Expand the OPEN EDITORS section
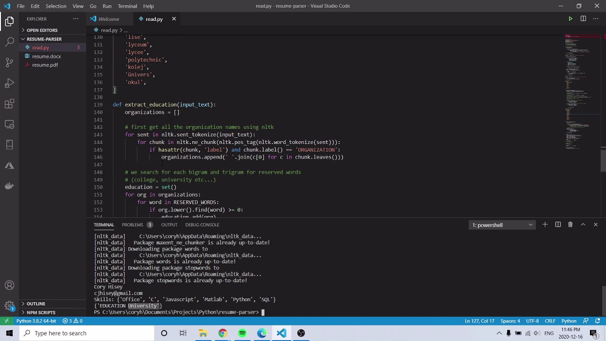Image resolution: width=606 pixels, height=341 pixels. pos(42,30)
